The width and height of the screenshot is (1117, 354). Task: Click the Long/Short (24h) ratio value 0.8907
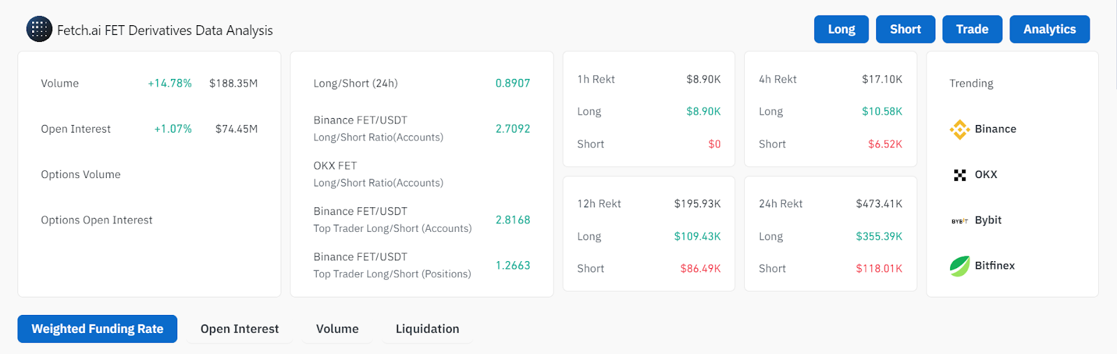[512, 83]
